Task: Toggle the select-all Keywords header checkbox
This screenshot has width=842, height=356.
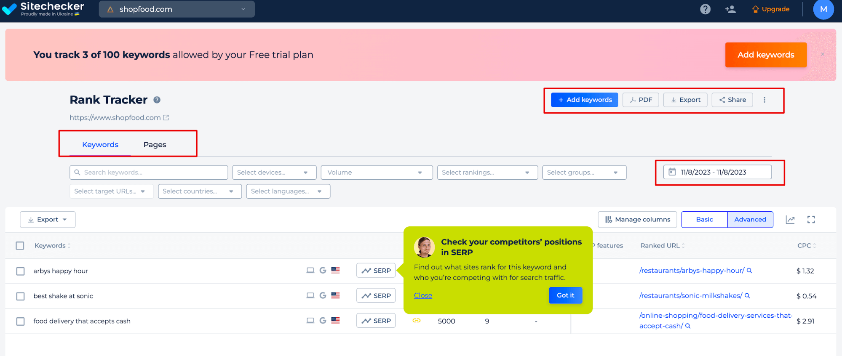Action: [x=20, y=246]
